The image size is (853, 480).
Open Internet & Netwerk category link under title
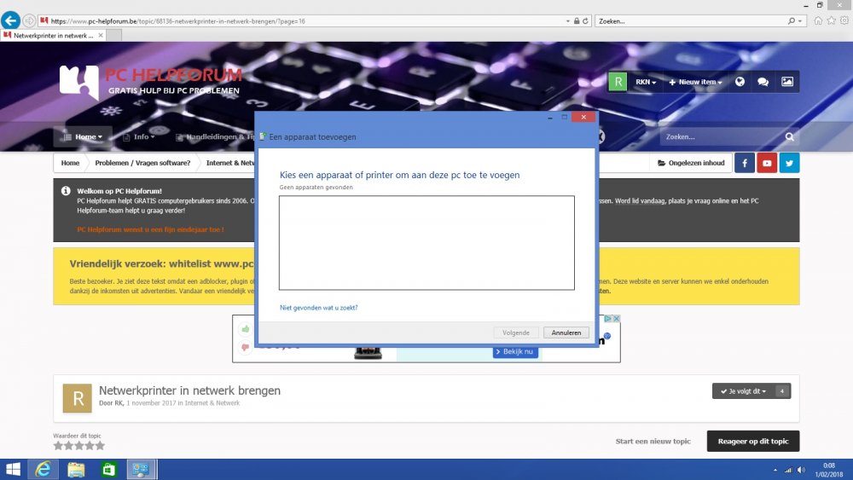point(212,403)
